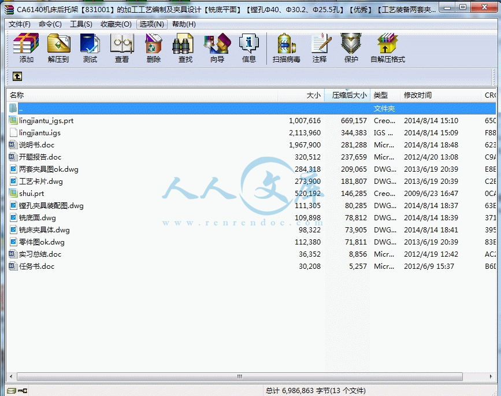Click size value 36,352

click(310, 254)
